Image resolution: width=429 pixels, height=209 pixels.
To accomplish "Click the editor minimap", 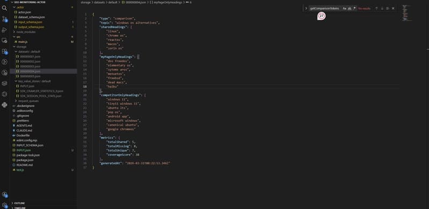I will click(x=407, y=12).
